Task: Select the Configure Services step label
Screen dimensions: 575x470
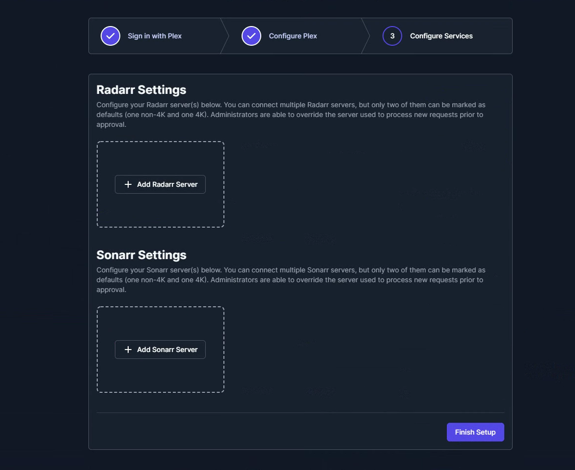Action: pyautogui.click(x=441, y=36)
